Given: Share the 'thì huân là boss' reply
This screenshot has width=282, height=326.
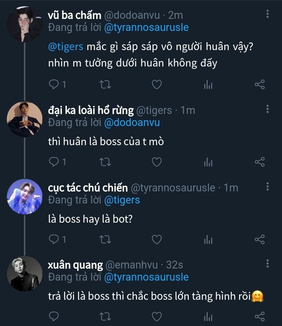Looking at the screenshot, I should pos(260,162).
